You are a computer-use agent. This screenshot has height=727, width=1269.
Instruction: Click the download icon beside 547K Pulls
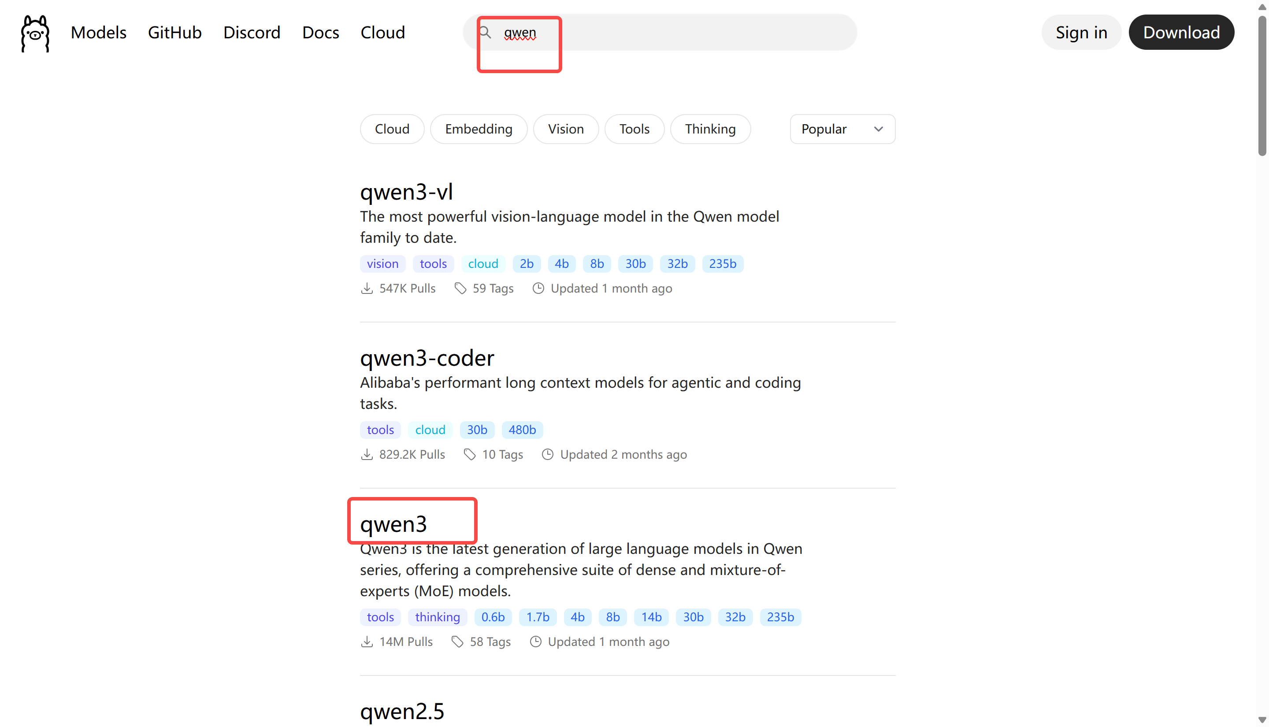coord(367,288)
